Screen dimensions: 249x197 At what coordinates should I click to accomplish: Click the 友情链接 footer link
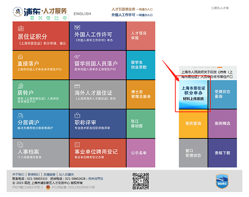tap(49, 174)
